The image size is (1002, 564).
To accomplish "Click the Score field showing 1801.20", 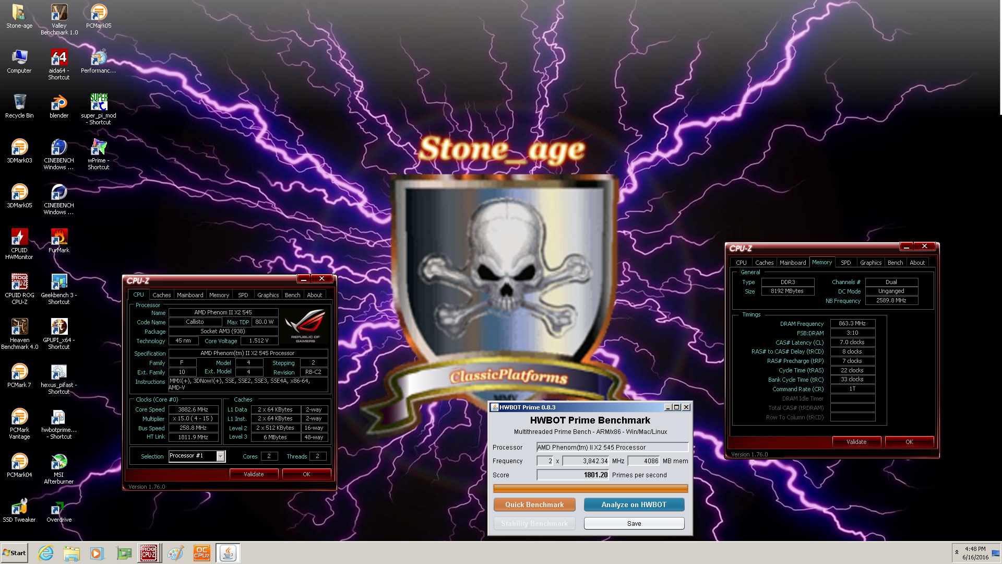I will (x=572, y=475).
